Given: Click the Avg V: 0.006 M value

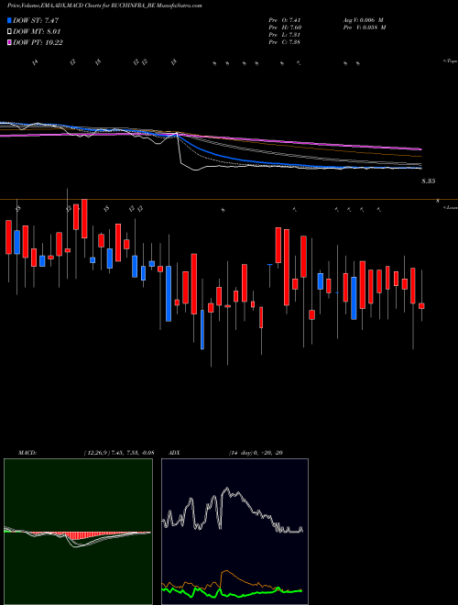Looking at the screenshot, I should [363, 20].
